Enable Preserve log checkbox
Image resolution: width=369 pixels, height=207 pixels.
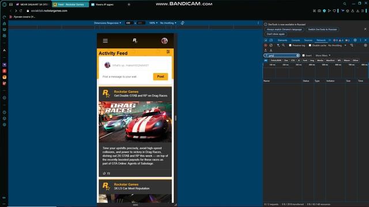pos(290,45)
